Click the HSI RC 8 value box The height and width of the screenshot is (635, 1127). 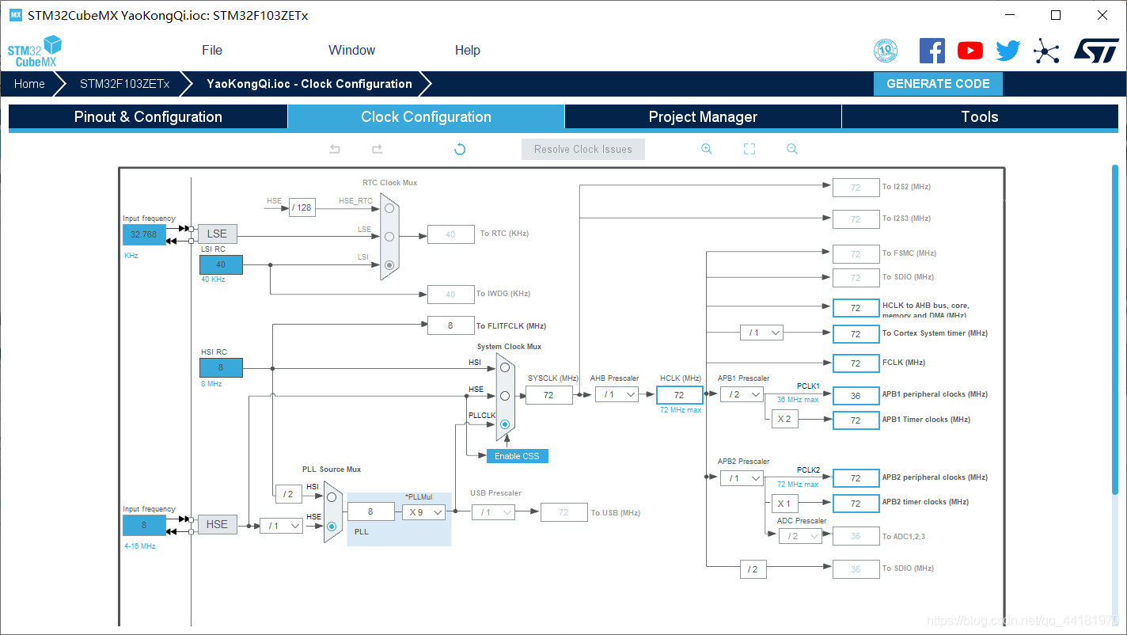coord(221,367)
